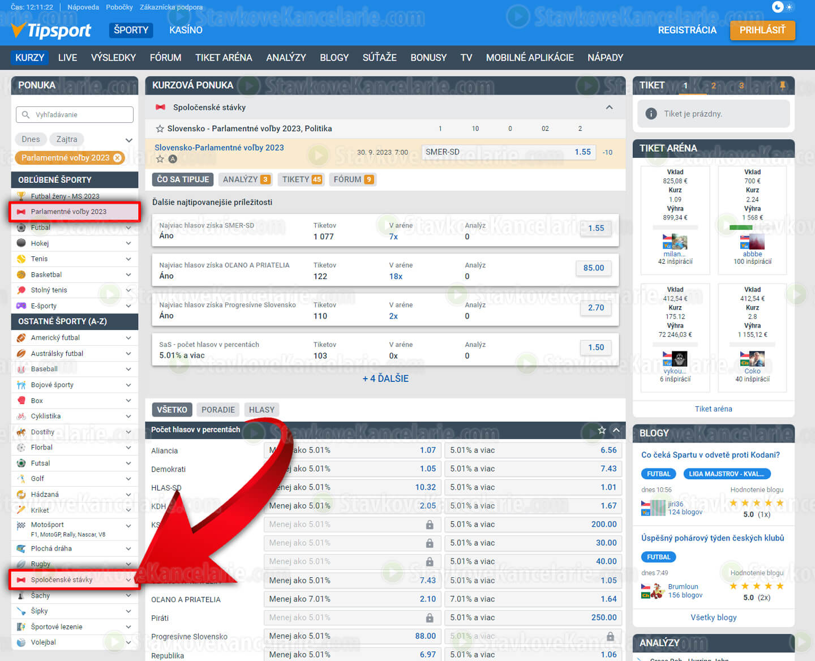815x661 pixels.
Task: Open VÝSLEDKY in main navigation
Action: click(x=113, y=58)
